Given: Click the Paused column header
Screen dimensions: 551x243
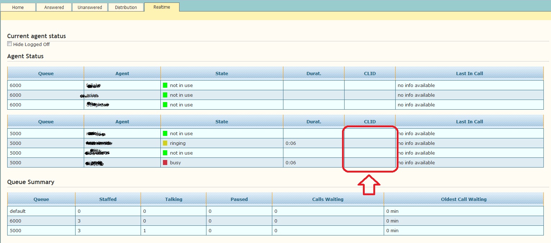Looking at the screenshot, I should [x=239, y=199].
